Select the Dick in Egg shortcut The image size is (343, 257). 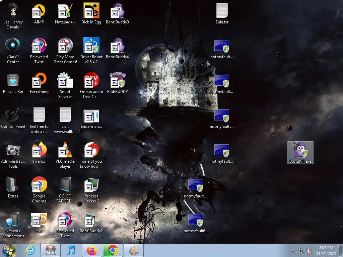click(x=91, y=14)
